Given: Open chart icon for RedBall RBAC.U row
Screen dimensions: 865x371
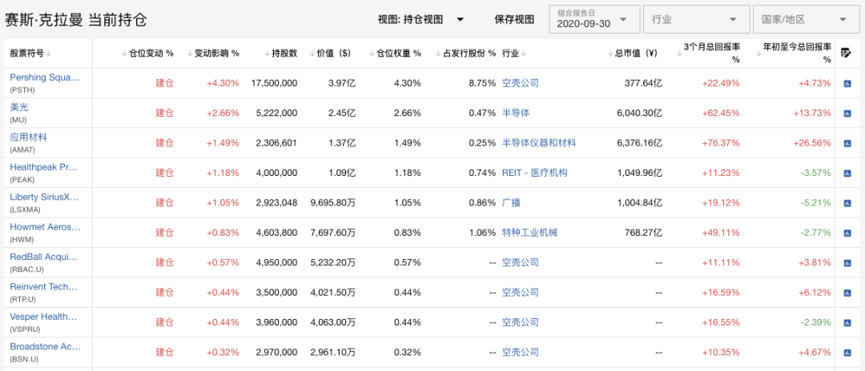Looking at the screenshot, I should point(847,262).
